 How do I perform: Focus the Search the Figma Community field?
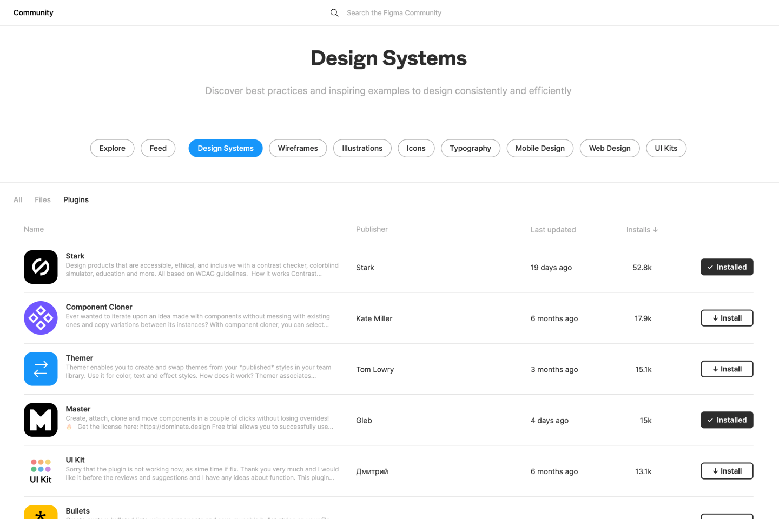point(394,12)
